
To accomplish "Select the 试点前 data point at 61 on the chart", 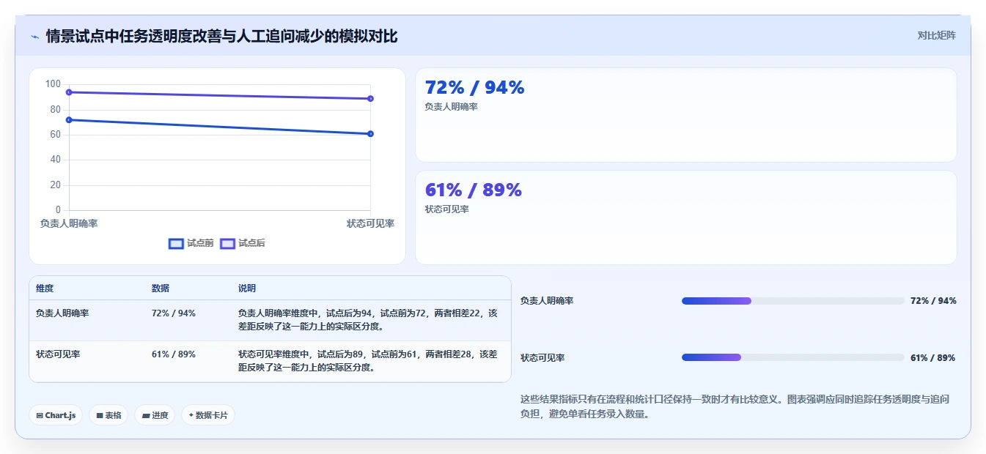I will [x=370, y=134].
